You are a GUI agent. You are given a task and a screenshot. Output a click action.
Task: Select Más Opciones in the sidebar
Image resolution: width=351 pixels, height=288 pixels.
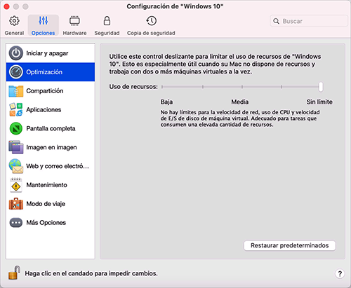pos(51,223)
